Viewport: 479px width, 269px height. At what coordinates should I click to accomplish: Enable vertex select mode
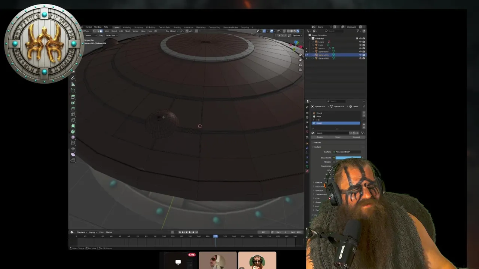pos(94,31)
